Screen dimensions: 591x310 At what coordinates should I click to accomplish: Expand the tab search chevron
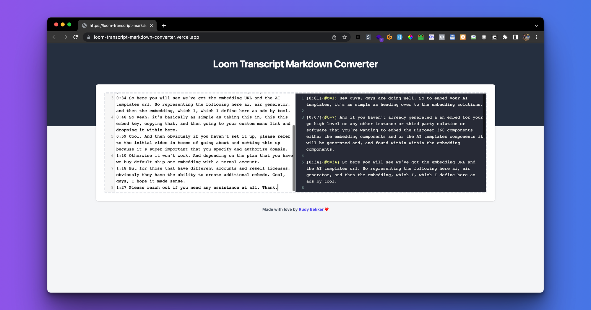tap(536, 26)
